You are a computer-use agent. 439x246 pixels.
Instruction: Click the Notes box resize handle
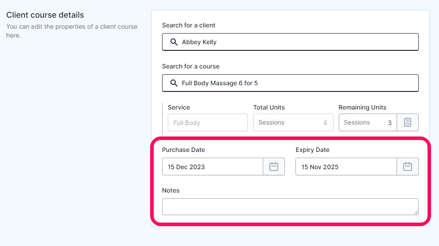pos(416,212)
